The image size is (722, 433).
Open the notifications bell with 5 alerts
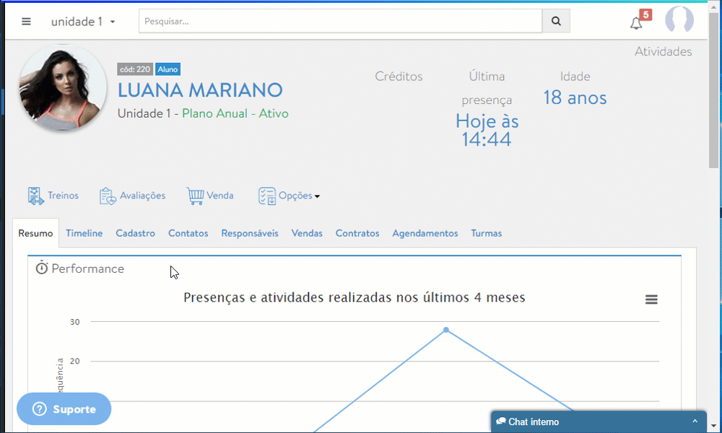tap(635, 22)
